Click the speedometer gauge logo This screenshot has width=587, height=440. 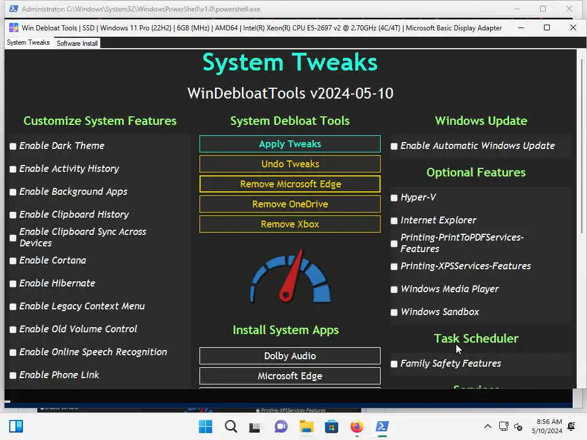(290, 276)
